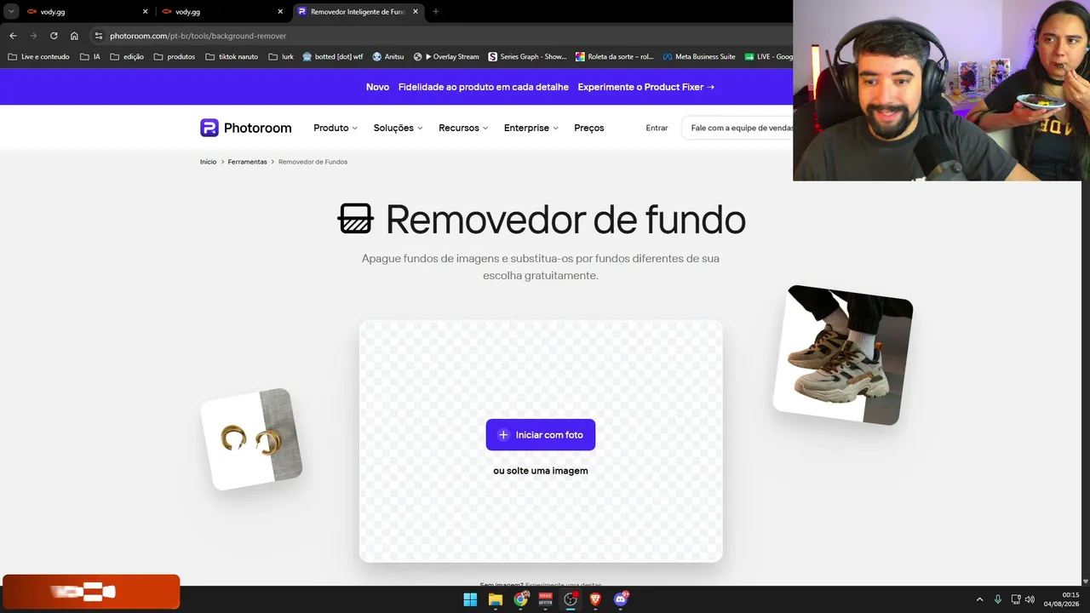Image resolution: width=1090 pixels, height=613 pixels.
Task: Open the IA bookmark folder
Action: click(x=90, y=57)
